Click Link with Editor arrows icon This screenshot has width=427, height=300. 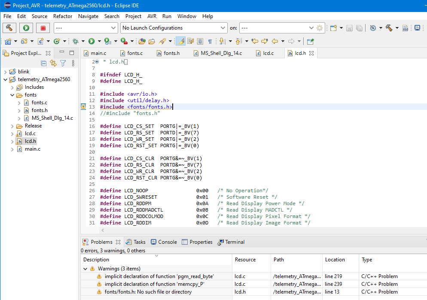click(x=53, y=64)
